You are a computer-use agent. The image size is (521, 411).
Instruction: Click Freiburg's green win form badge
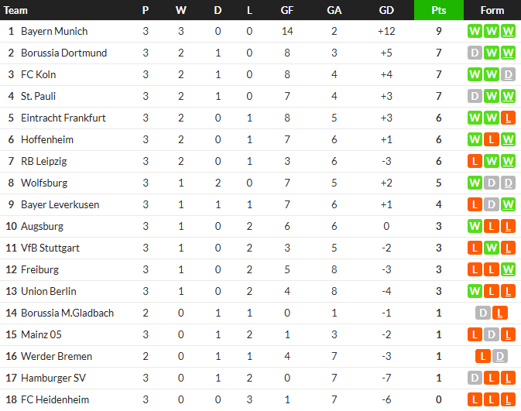click(509, 270)
